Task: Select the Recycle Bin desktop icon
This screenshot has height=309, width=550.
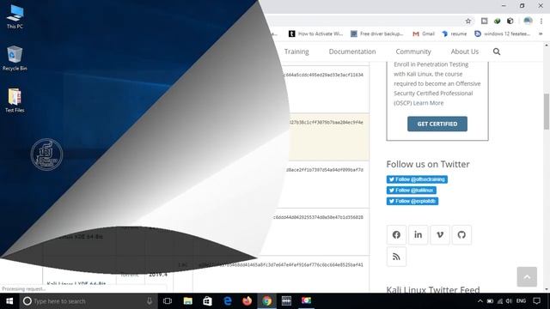Action: coord(15,58)
